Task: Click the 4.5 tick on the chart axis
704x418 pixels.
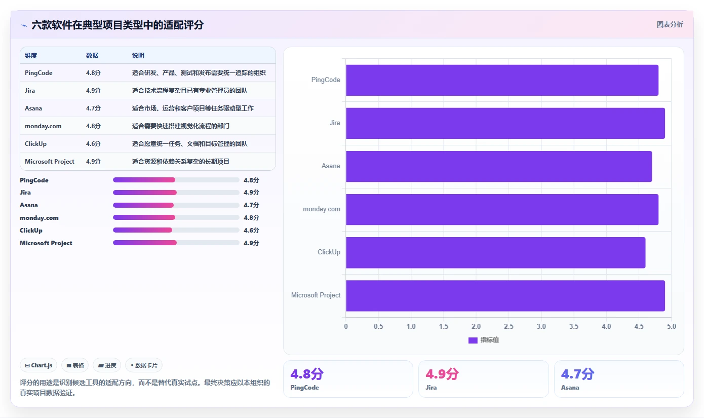Action: tap(639, 327)
